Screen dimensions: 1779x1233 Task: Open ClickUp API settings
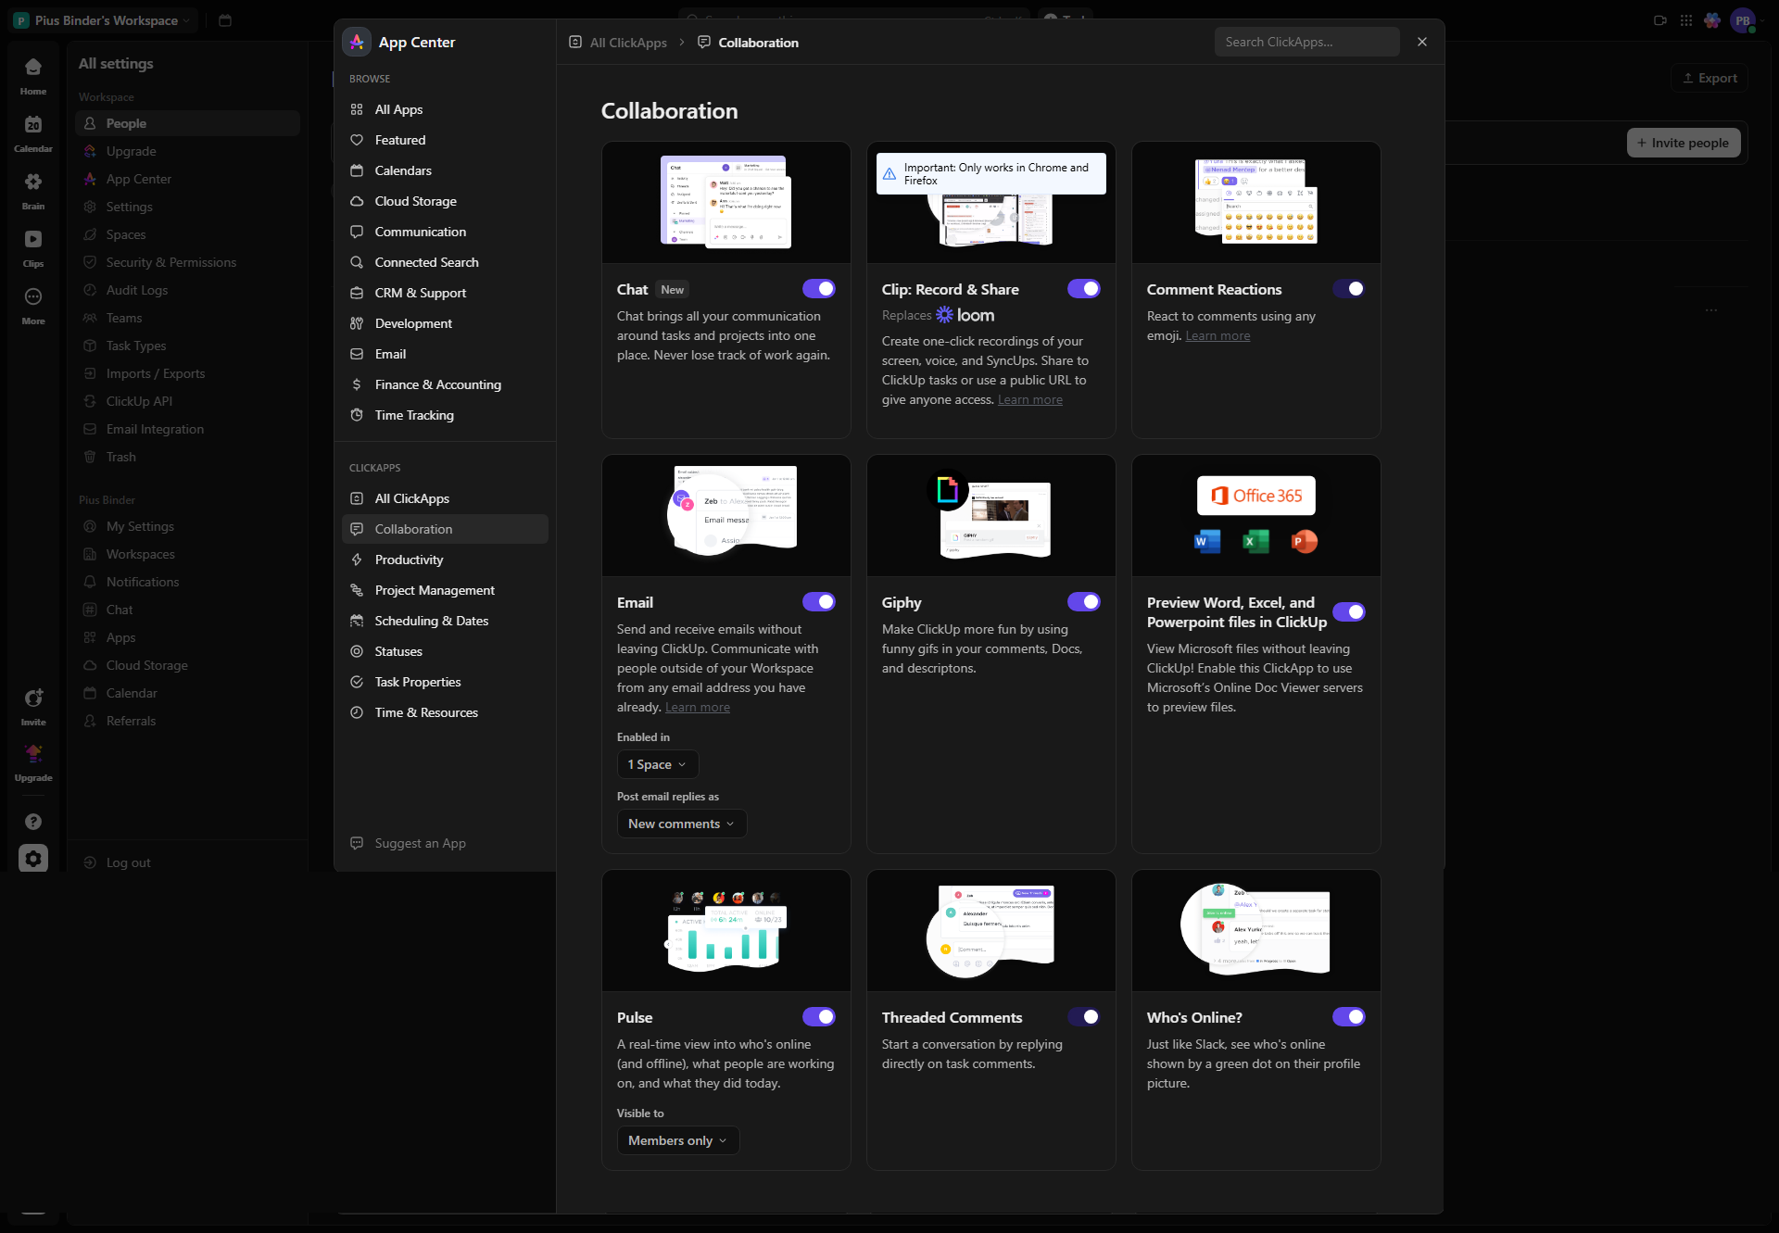click(188, 401)
